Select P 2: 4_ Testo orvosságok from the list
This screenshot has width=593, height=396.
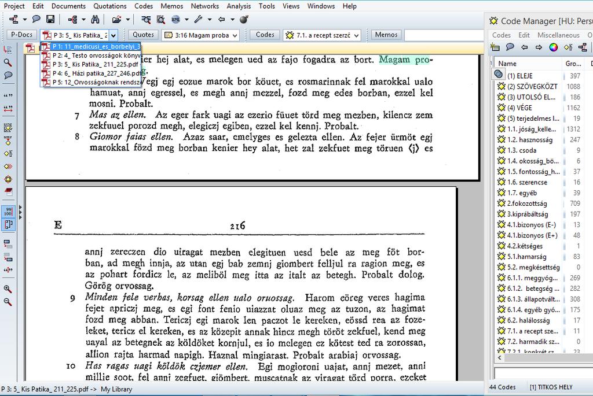point(91,55)
